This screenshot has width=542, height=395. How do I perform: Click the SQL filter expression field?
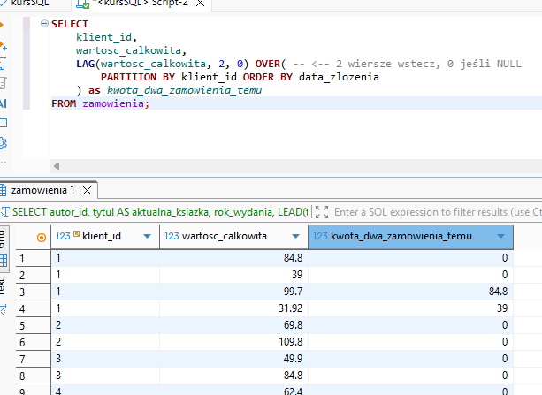click(433, 212)
